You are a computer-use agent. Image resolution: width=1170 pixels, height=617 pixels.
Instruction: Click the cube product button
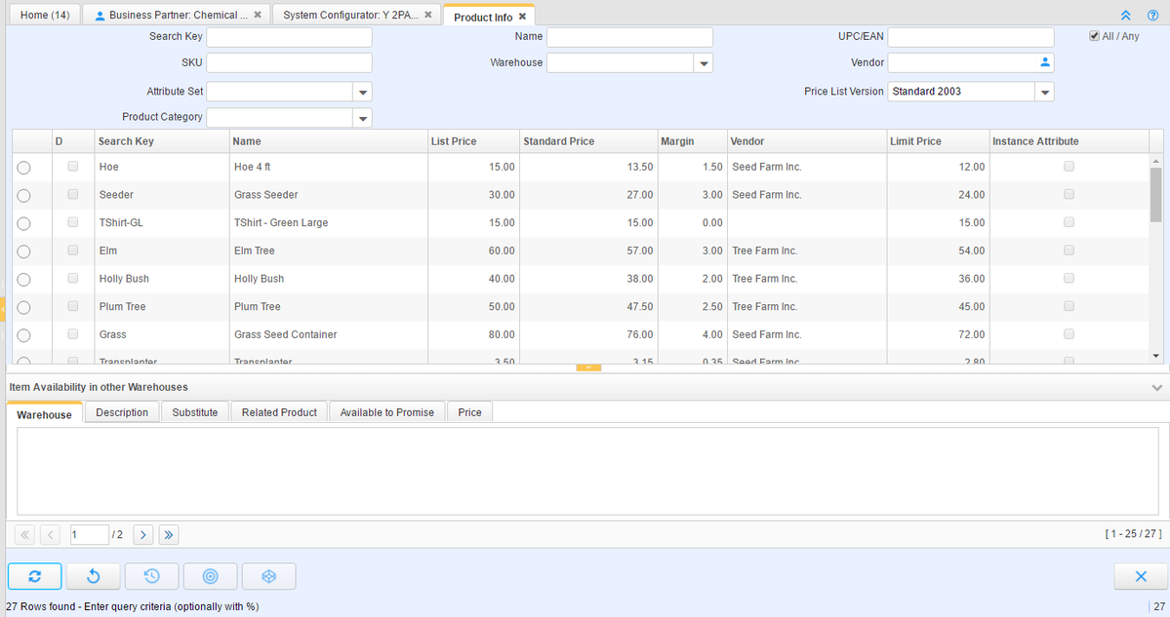pyautogui.click(x=268, y=576)
